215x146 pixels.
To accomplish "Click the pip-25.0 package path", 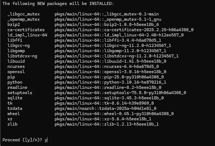I will click(x=109, y=77).
